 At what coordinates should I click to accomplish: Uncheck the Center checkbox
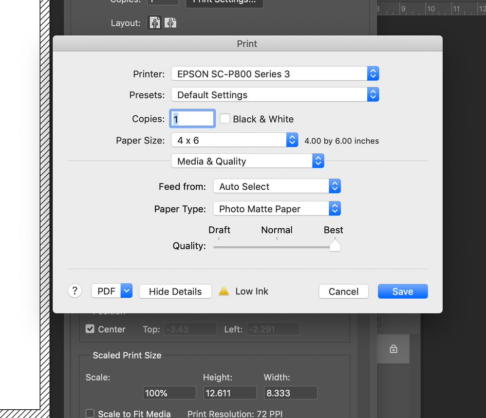pyautogui.click(x=90, y=329)
